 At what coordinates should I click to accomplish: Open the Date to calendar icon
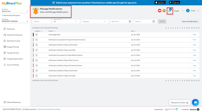click(x=153, y=22)
